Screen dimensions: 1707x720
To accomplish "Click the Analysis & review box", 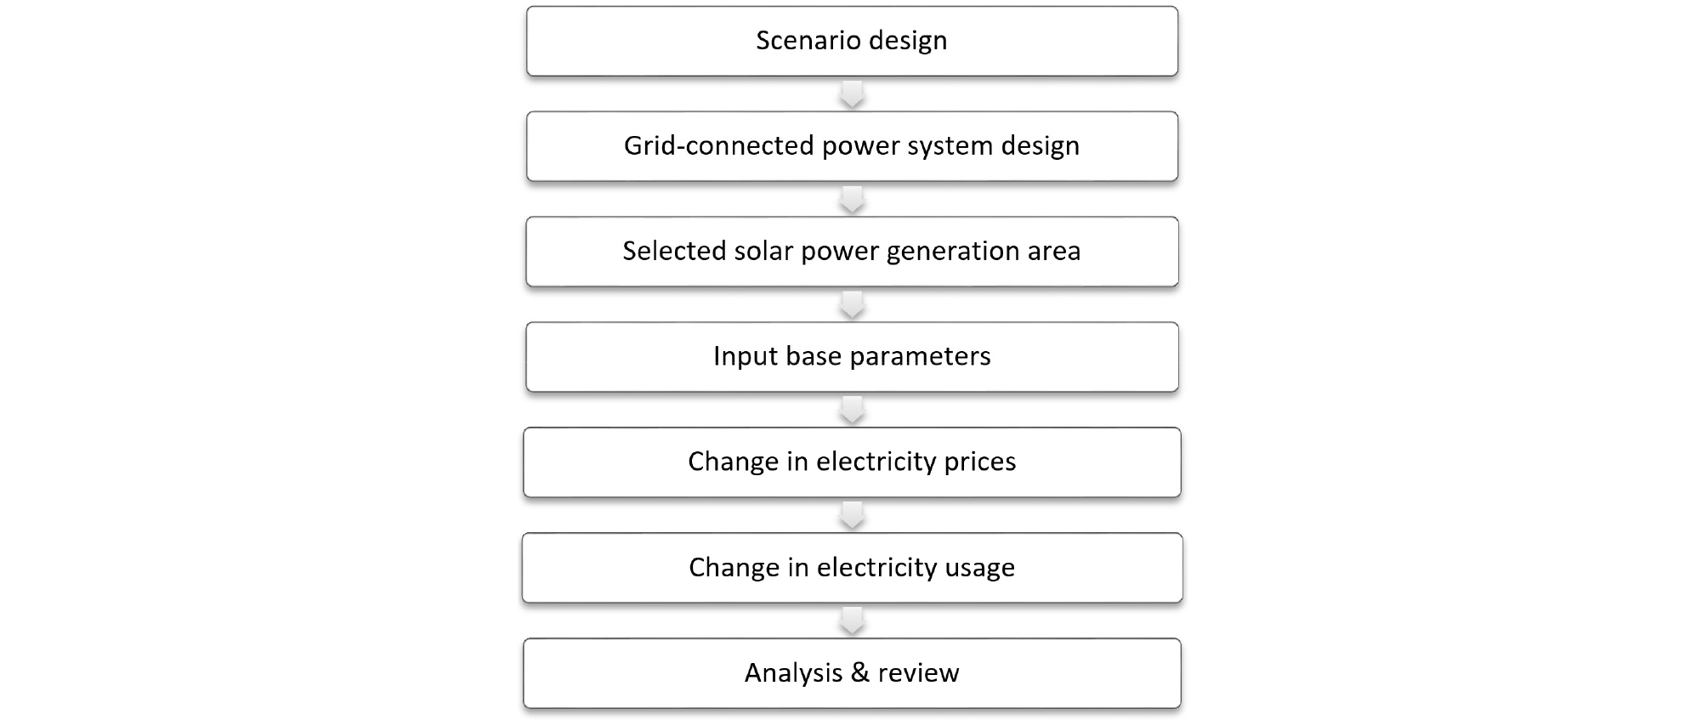I will pyautogui.click(x=852, y=673).
